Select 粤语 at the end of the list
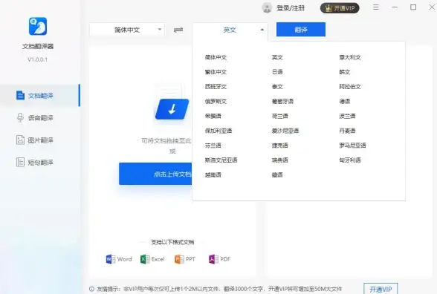 pyautogui.click(x=277, y=175)
